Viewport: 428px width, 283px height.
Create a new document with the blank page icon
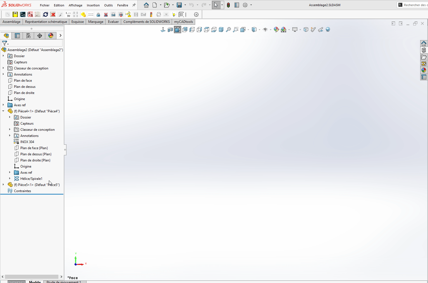tap(155, 5)
